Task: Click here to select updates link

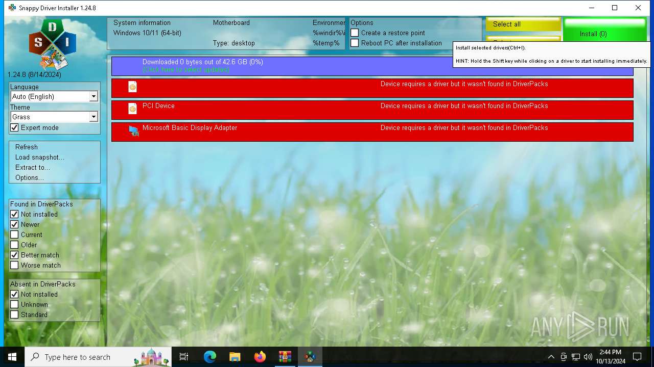Action: tap(185, 70)
